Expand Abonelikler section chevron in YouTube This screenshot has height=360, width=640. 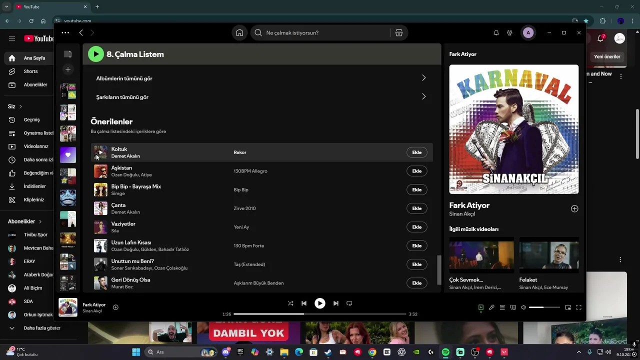tap(40, 221)
